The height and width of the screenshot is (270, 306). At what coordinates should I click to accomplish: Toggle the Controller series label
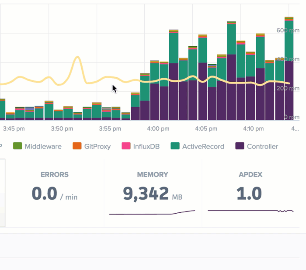262,146
